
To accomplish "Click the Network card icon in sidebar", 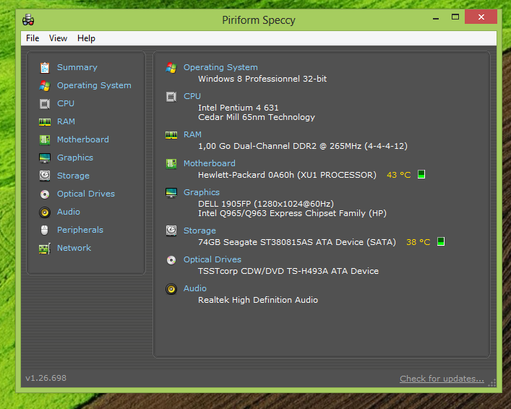I will [x=45, y=248].
